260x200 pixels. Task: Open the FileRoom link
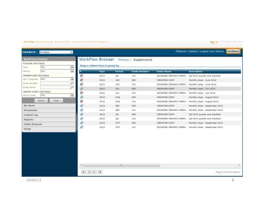181,52
